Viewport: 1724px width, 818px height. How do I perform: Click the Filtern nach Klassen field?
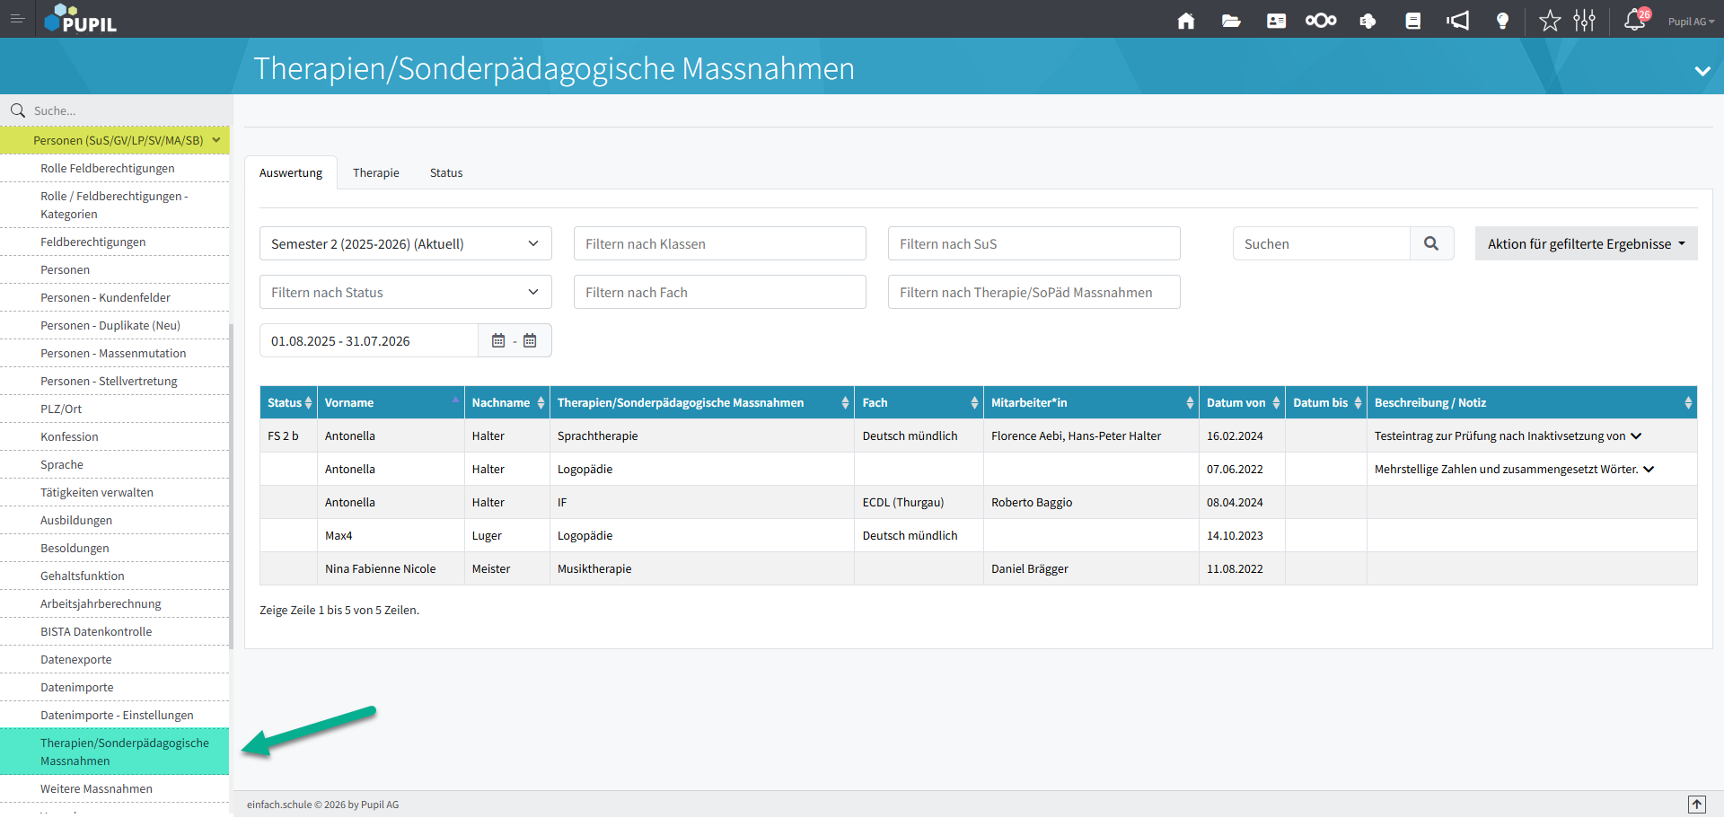[x=719, y=243]
